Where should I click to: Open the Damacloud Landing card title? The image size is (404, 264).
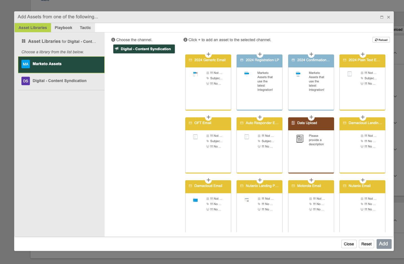pos(365,123)
